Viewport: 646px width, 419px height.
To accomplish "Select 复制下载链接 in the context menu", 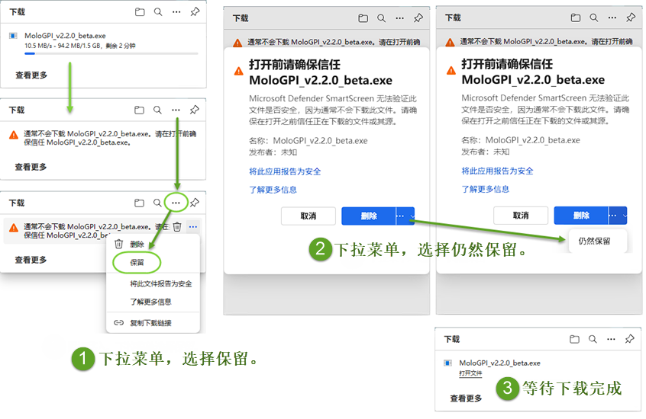I will click(150, 322).
